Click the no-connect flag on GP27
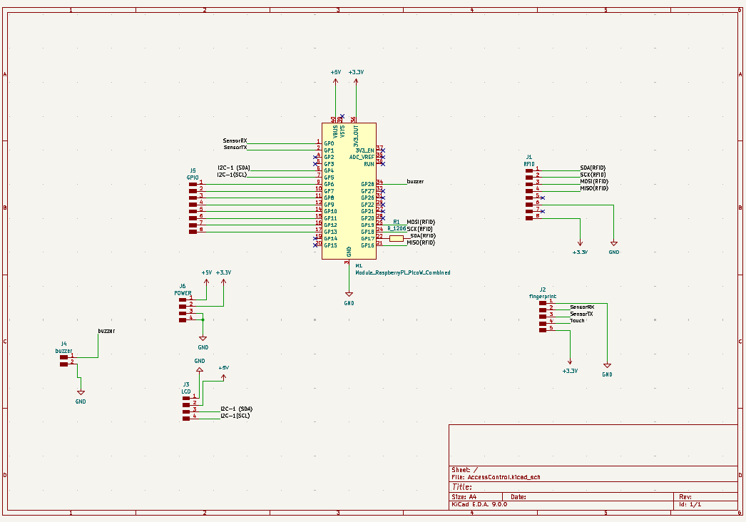Screen dimensions: 746x522 pos(383,191)
